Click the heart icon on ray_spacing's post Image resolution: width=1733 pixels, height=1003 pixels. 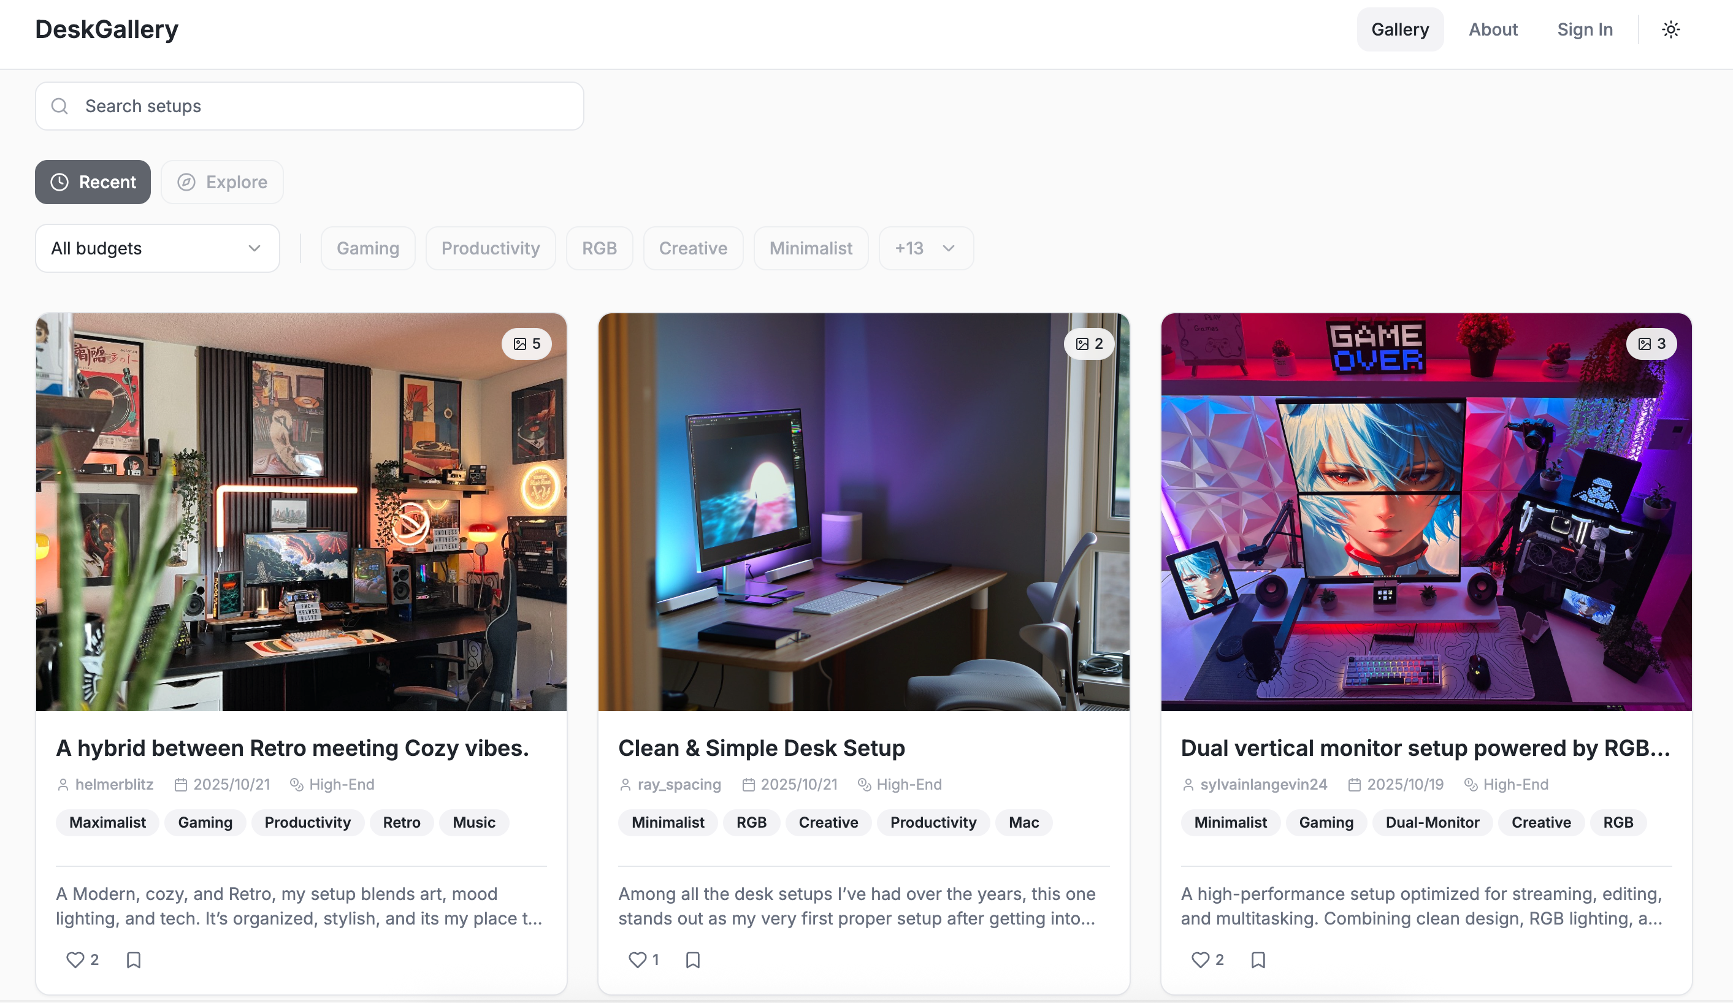[638, 959]
